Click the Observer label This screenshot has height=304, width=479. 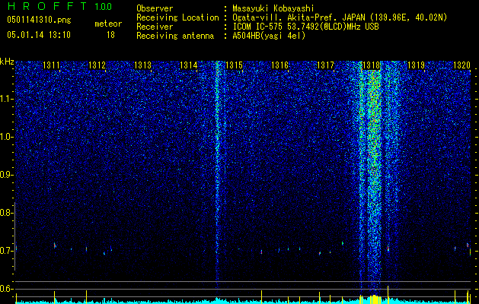(x=155, y=8)
